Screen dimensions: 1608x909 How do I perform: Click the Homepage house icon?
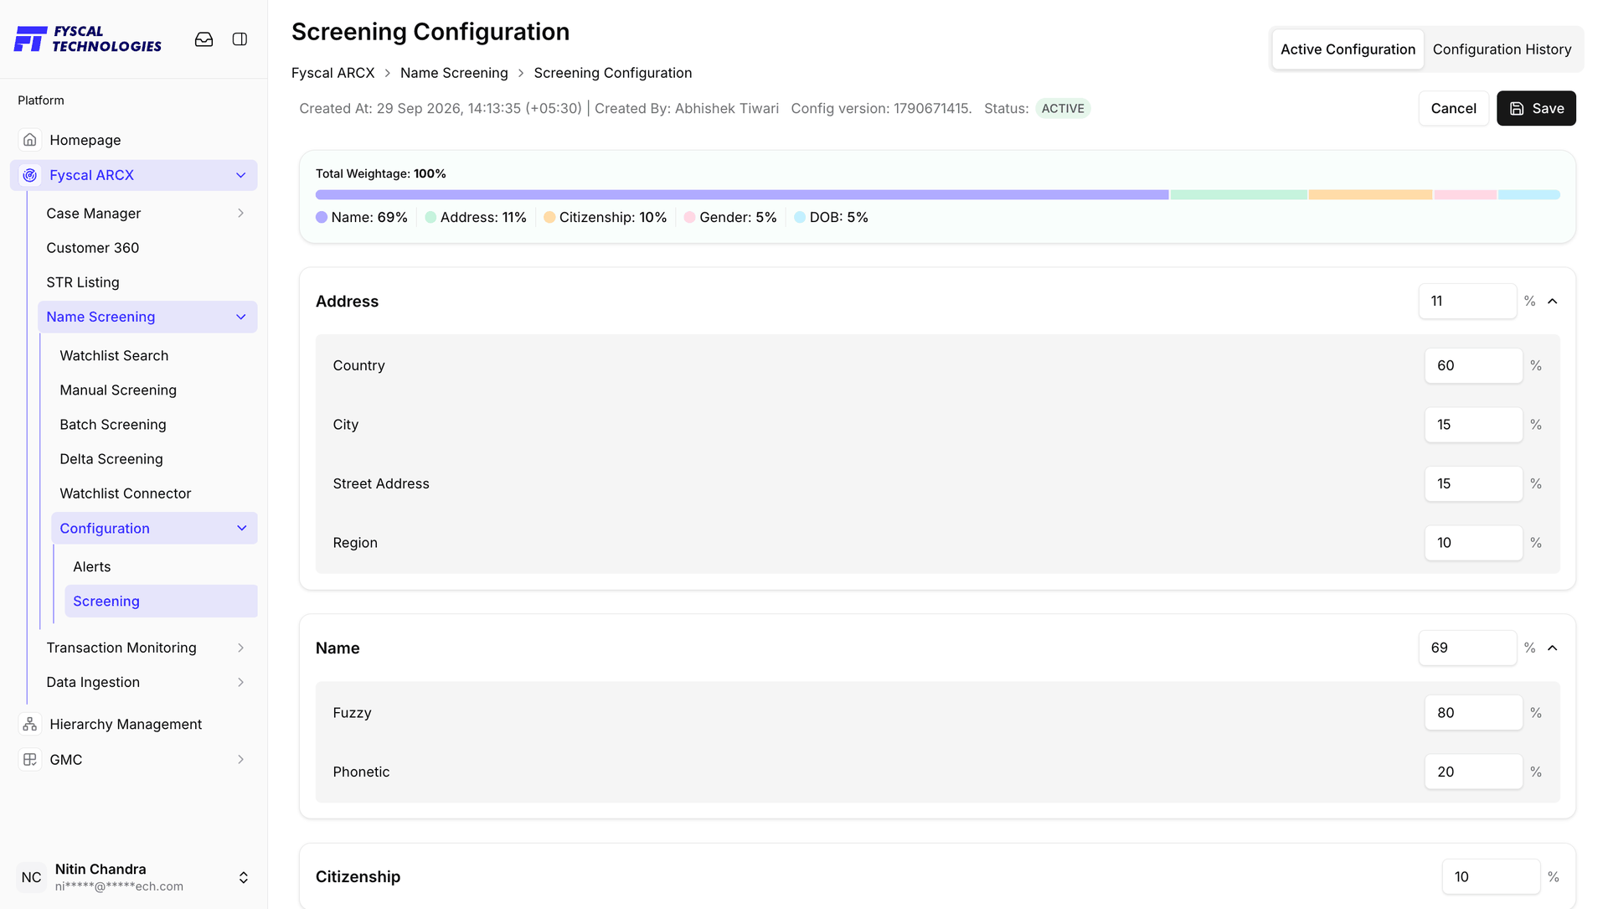point(30,140)
